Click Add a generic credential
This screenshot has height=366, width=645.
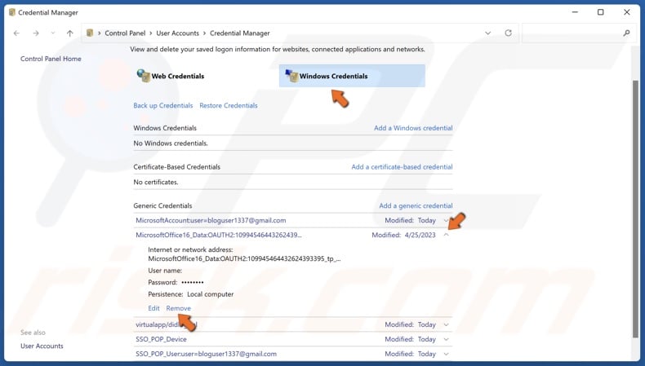pos(416,205)
